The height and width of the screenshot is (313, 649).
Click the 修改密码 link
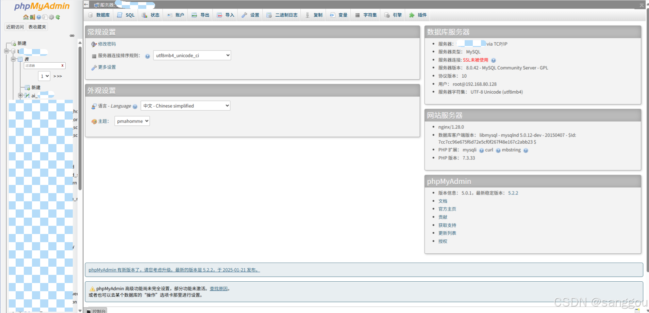[x=107, y=44]
